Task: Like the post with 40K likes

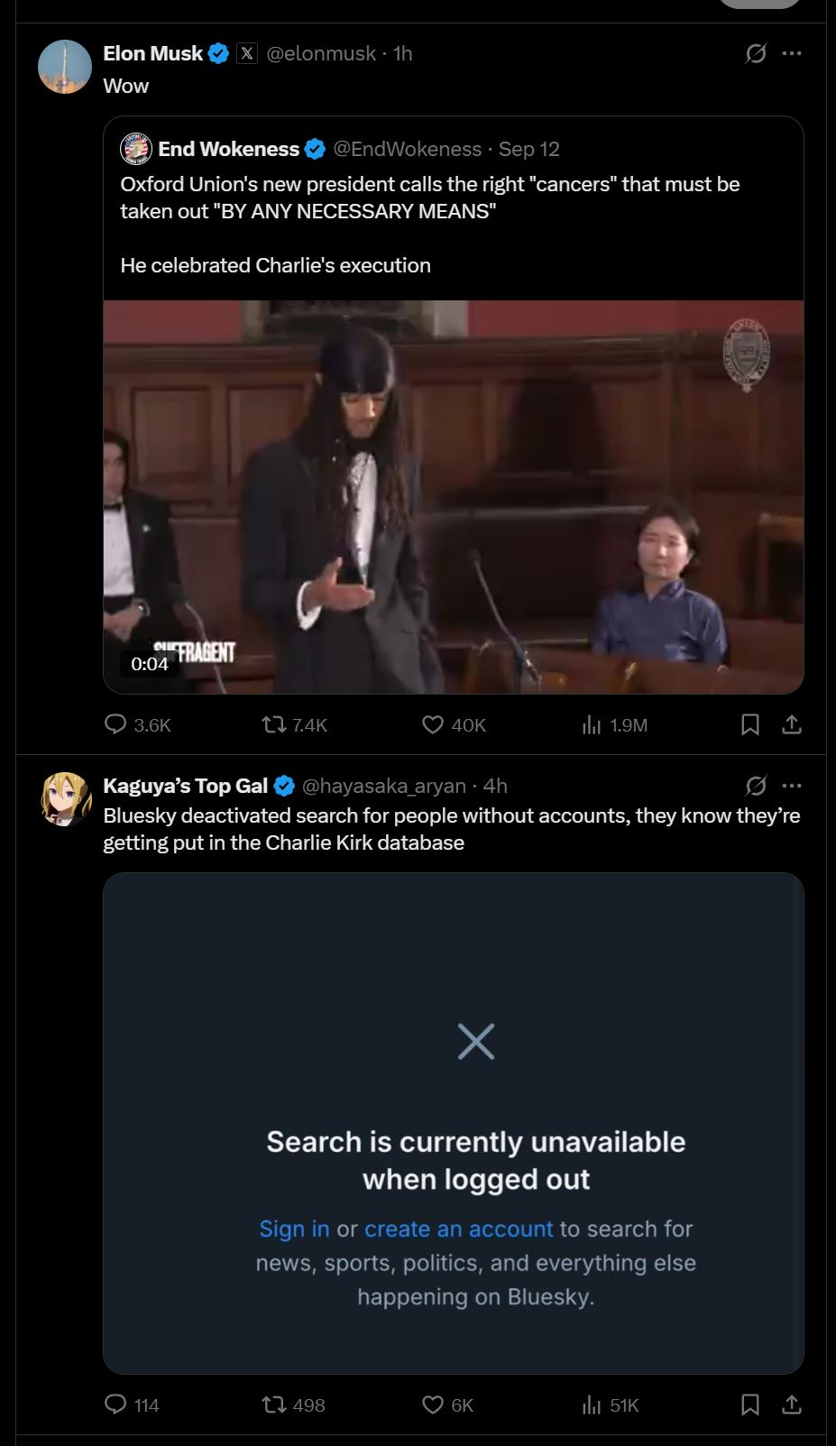Action: pos(455,724)
